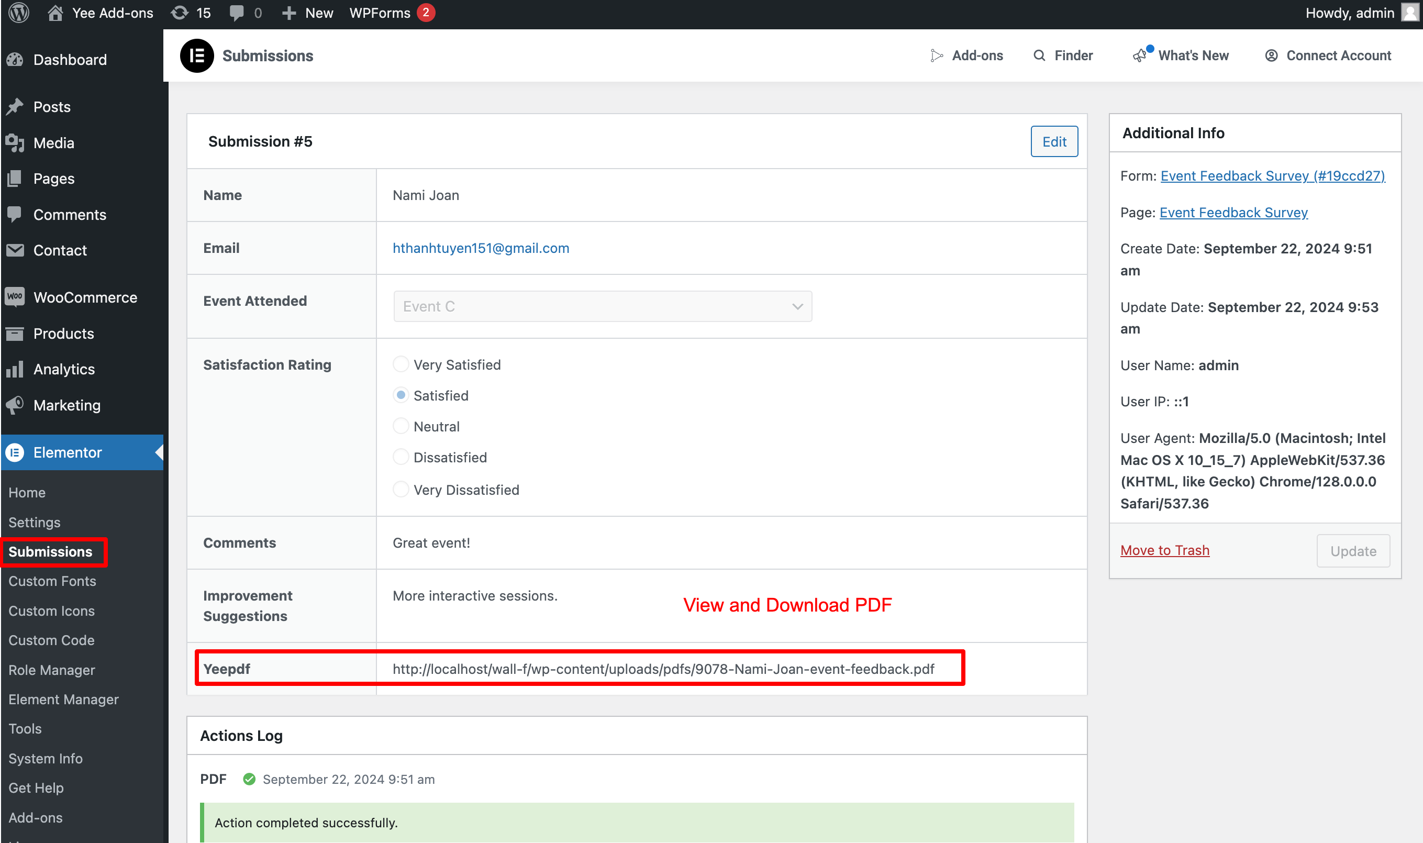Click the updates refresh icon showing 15
The image size is (1423, 843).
click(x=181, y=13)
